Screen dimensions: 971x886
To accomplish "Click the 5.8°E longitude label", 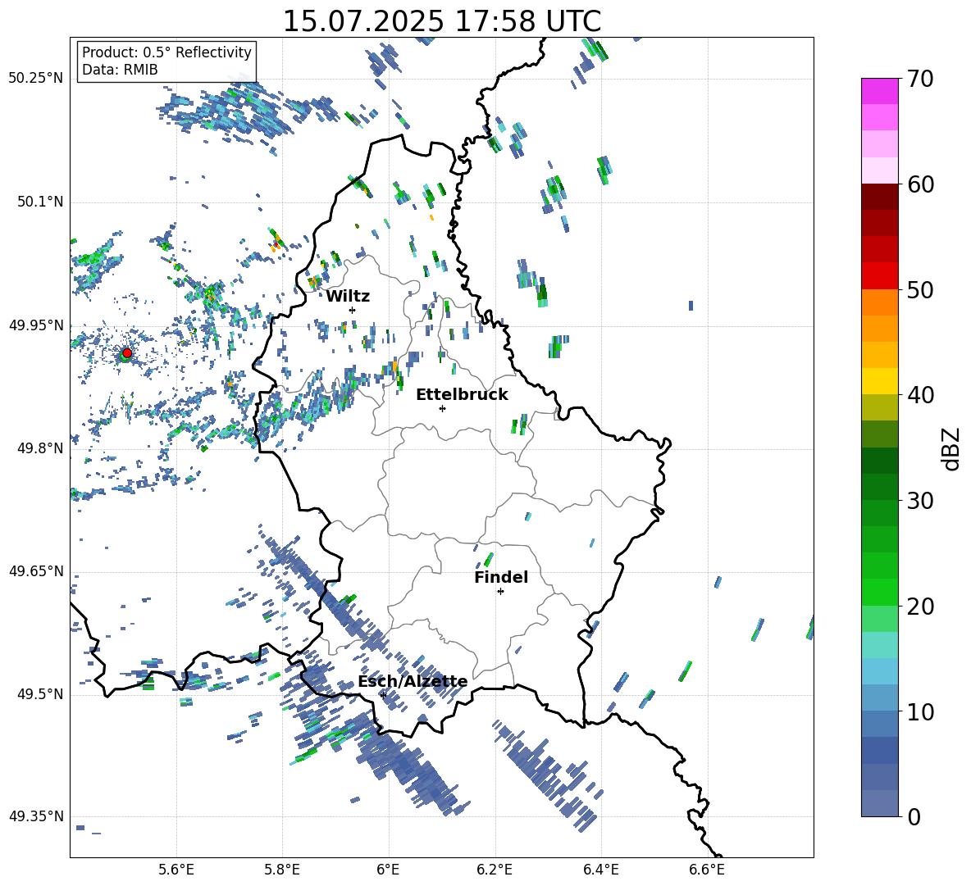I will 282,870.
